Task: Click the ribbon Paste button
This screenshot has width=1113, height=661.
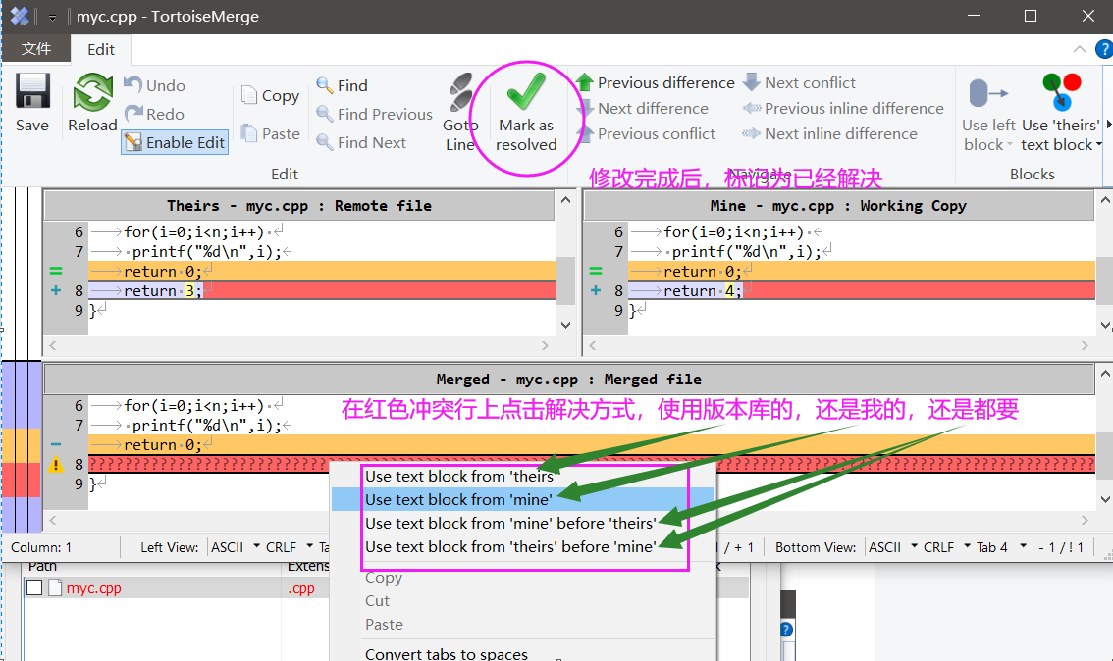Action: [270, 133]
